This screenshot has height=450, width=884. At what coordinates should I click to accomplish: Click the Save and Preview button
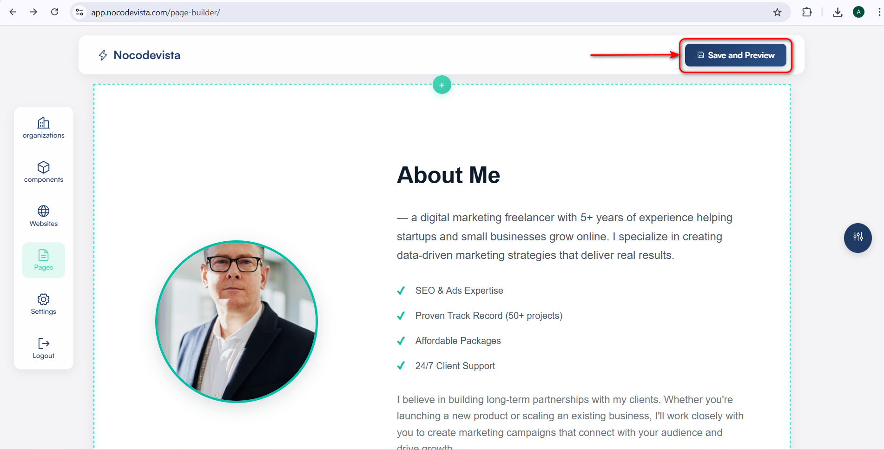tap(736, 55)
